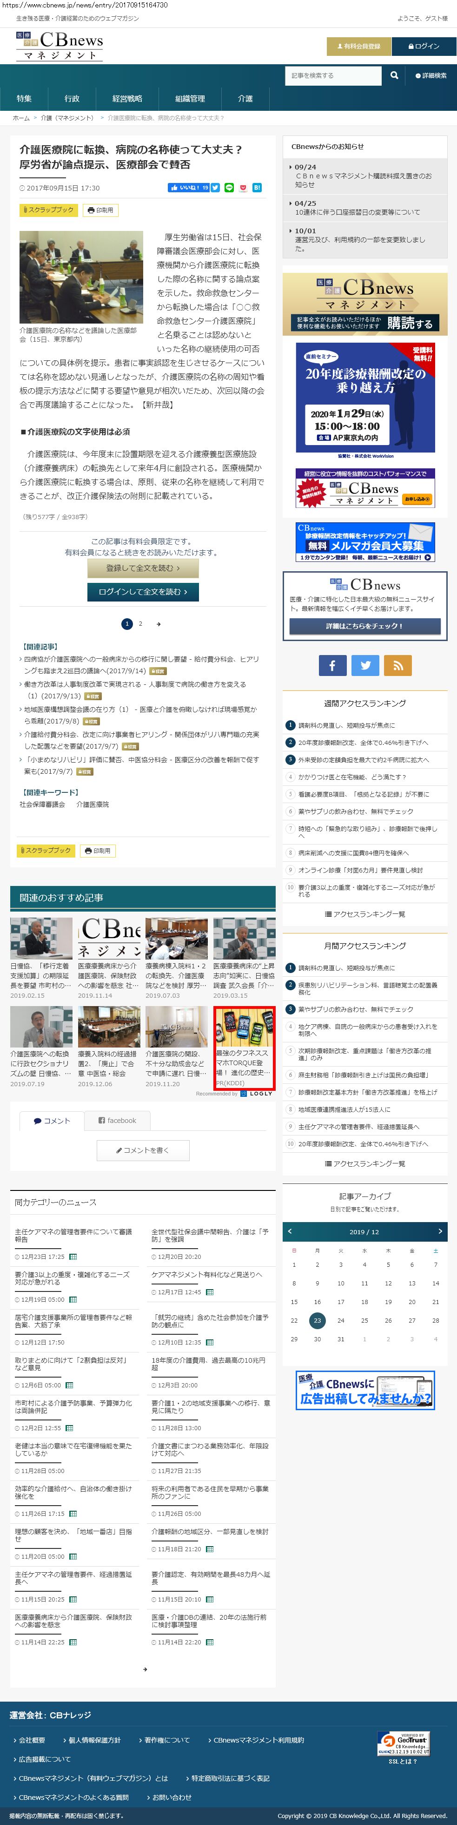Open the RSS feed orange button
The image size is (457, 1825).
[x=397, y=665]
